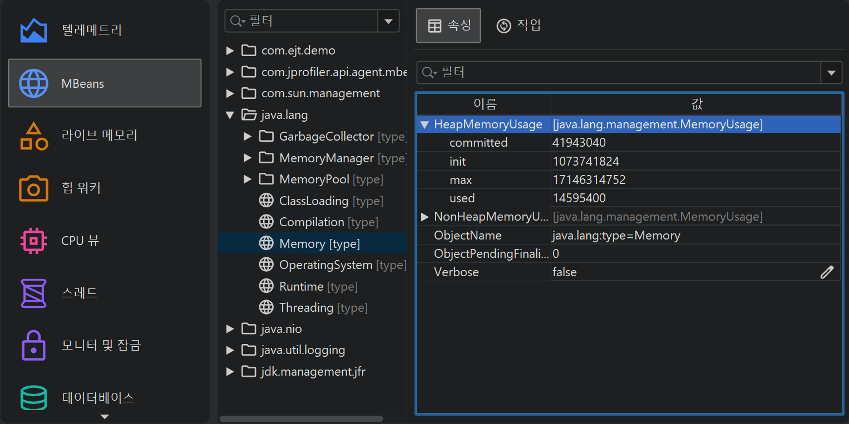Click the pencil edit icon for Verbose
This screenshot has width=849, height=424.
tap(827, 272)
